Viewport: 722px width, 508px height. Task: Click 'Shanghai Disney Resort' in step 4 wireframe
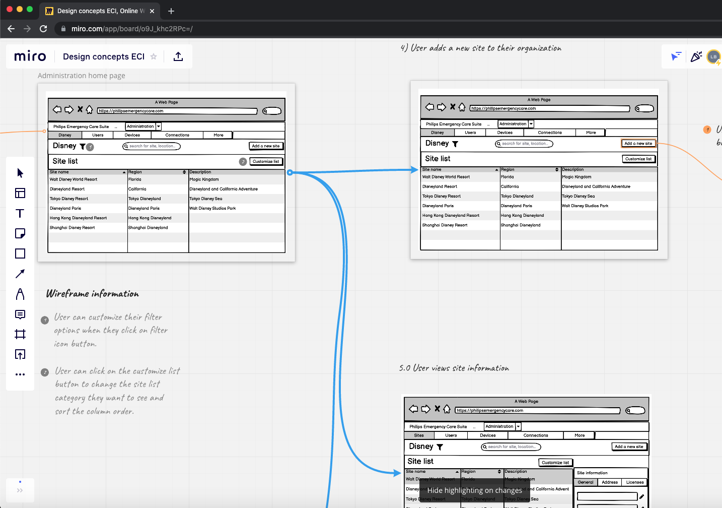[445, 225]
